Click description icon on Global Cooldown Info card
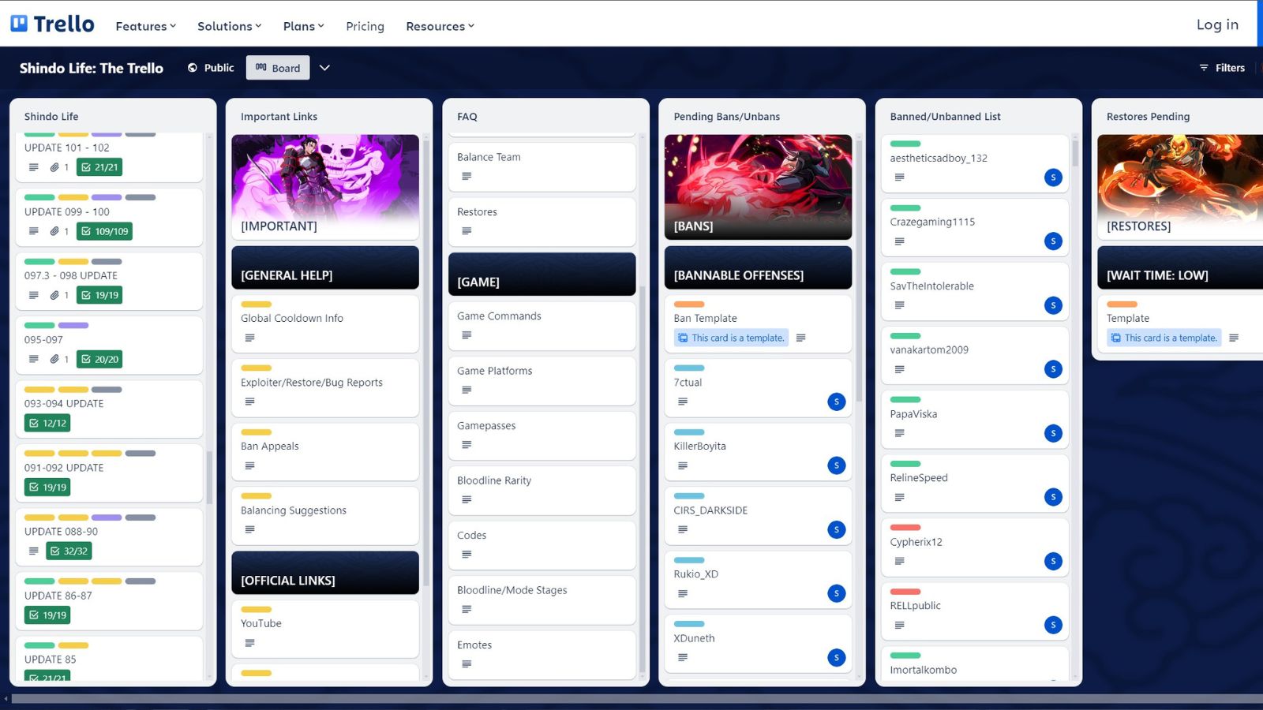The width and height of the screenshot is (1263, 710). pos(249,338)
